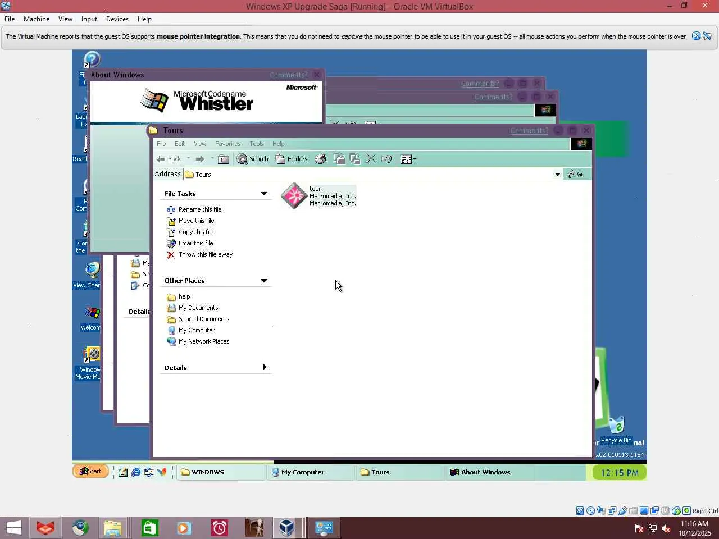Click the Search toolbar button
Viewport: 719px width, 539px height.
pos(253,159)
